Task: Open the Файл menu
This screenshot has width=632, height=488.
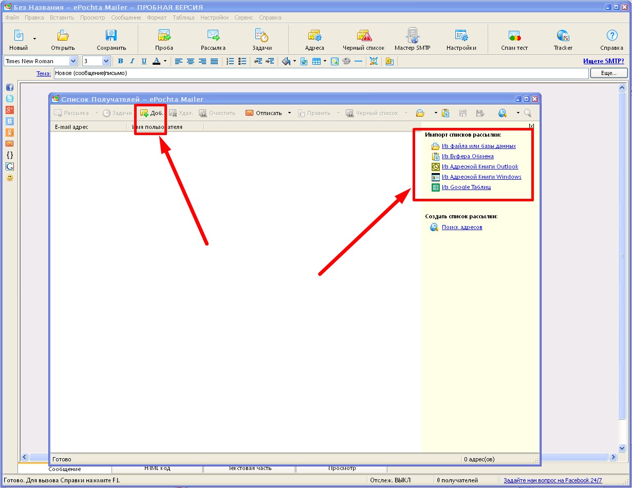Action: (x=12, y=17)
